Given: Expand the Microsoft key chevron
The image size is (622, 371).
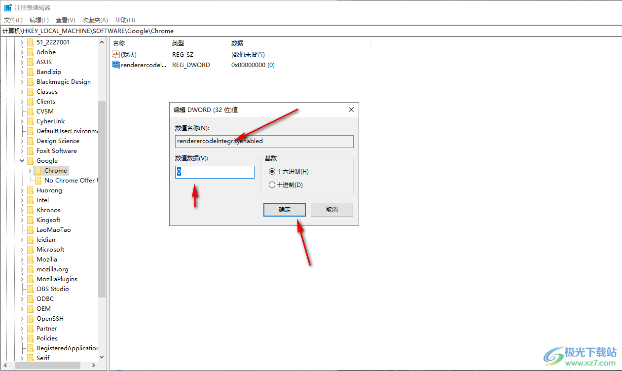Looking at the screenshot, I should point(22,249).
